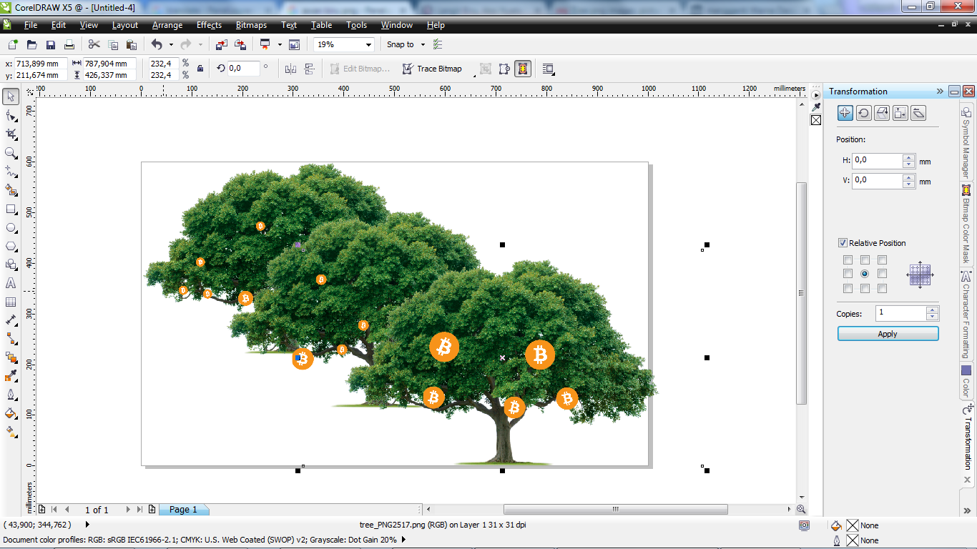Select the Rectangle tool

pos(11,209)
